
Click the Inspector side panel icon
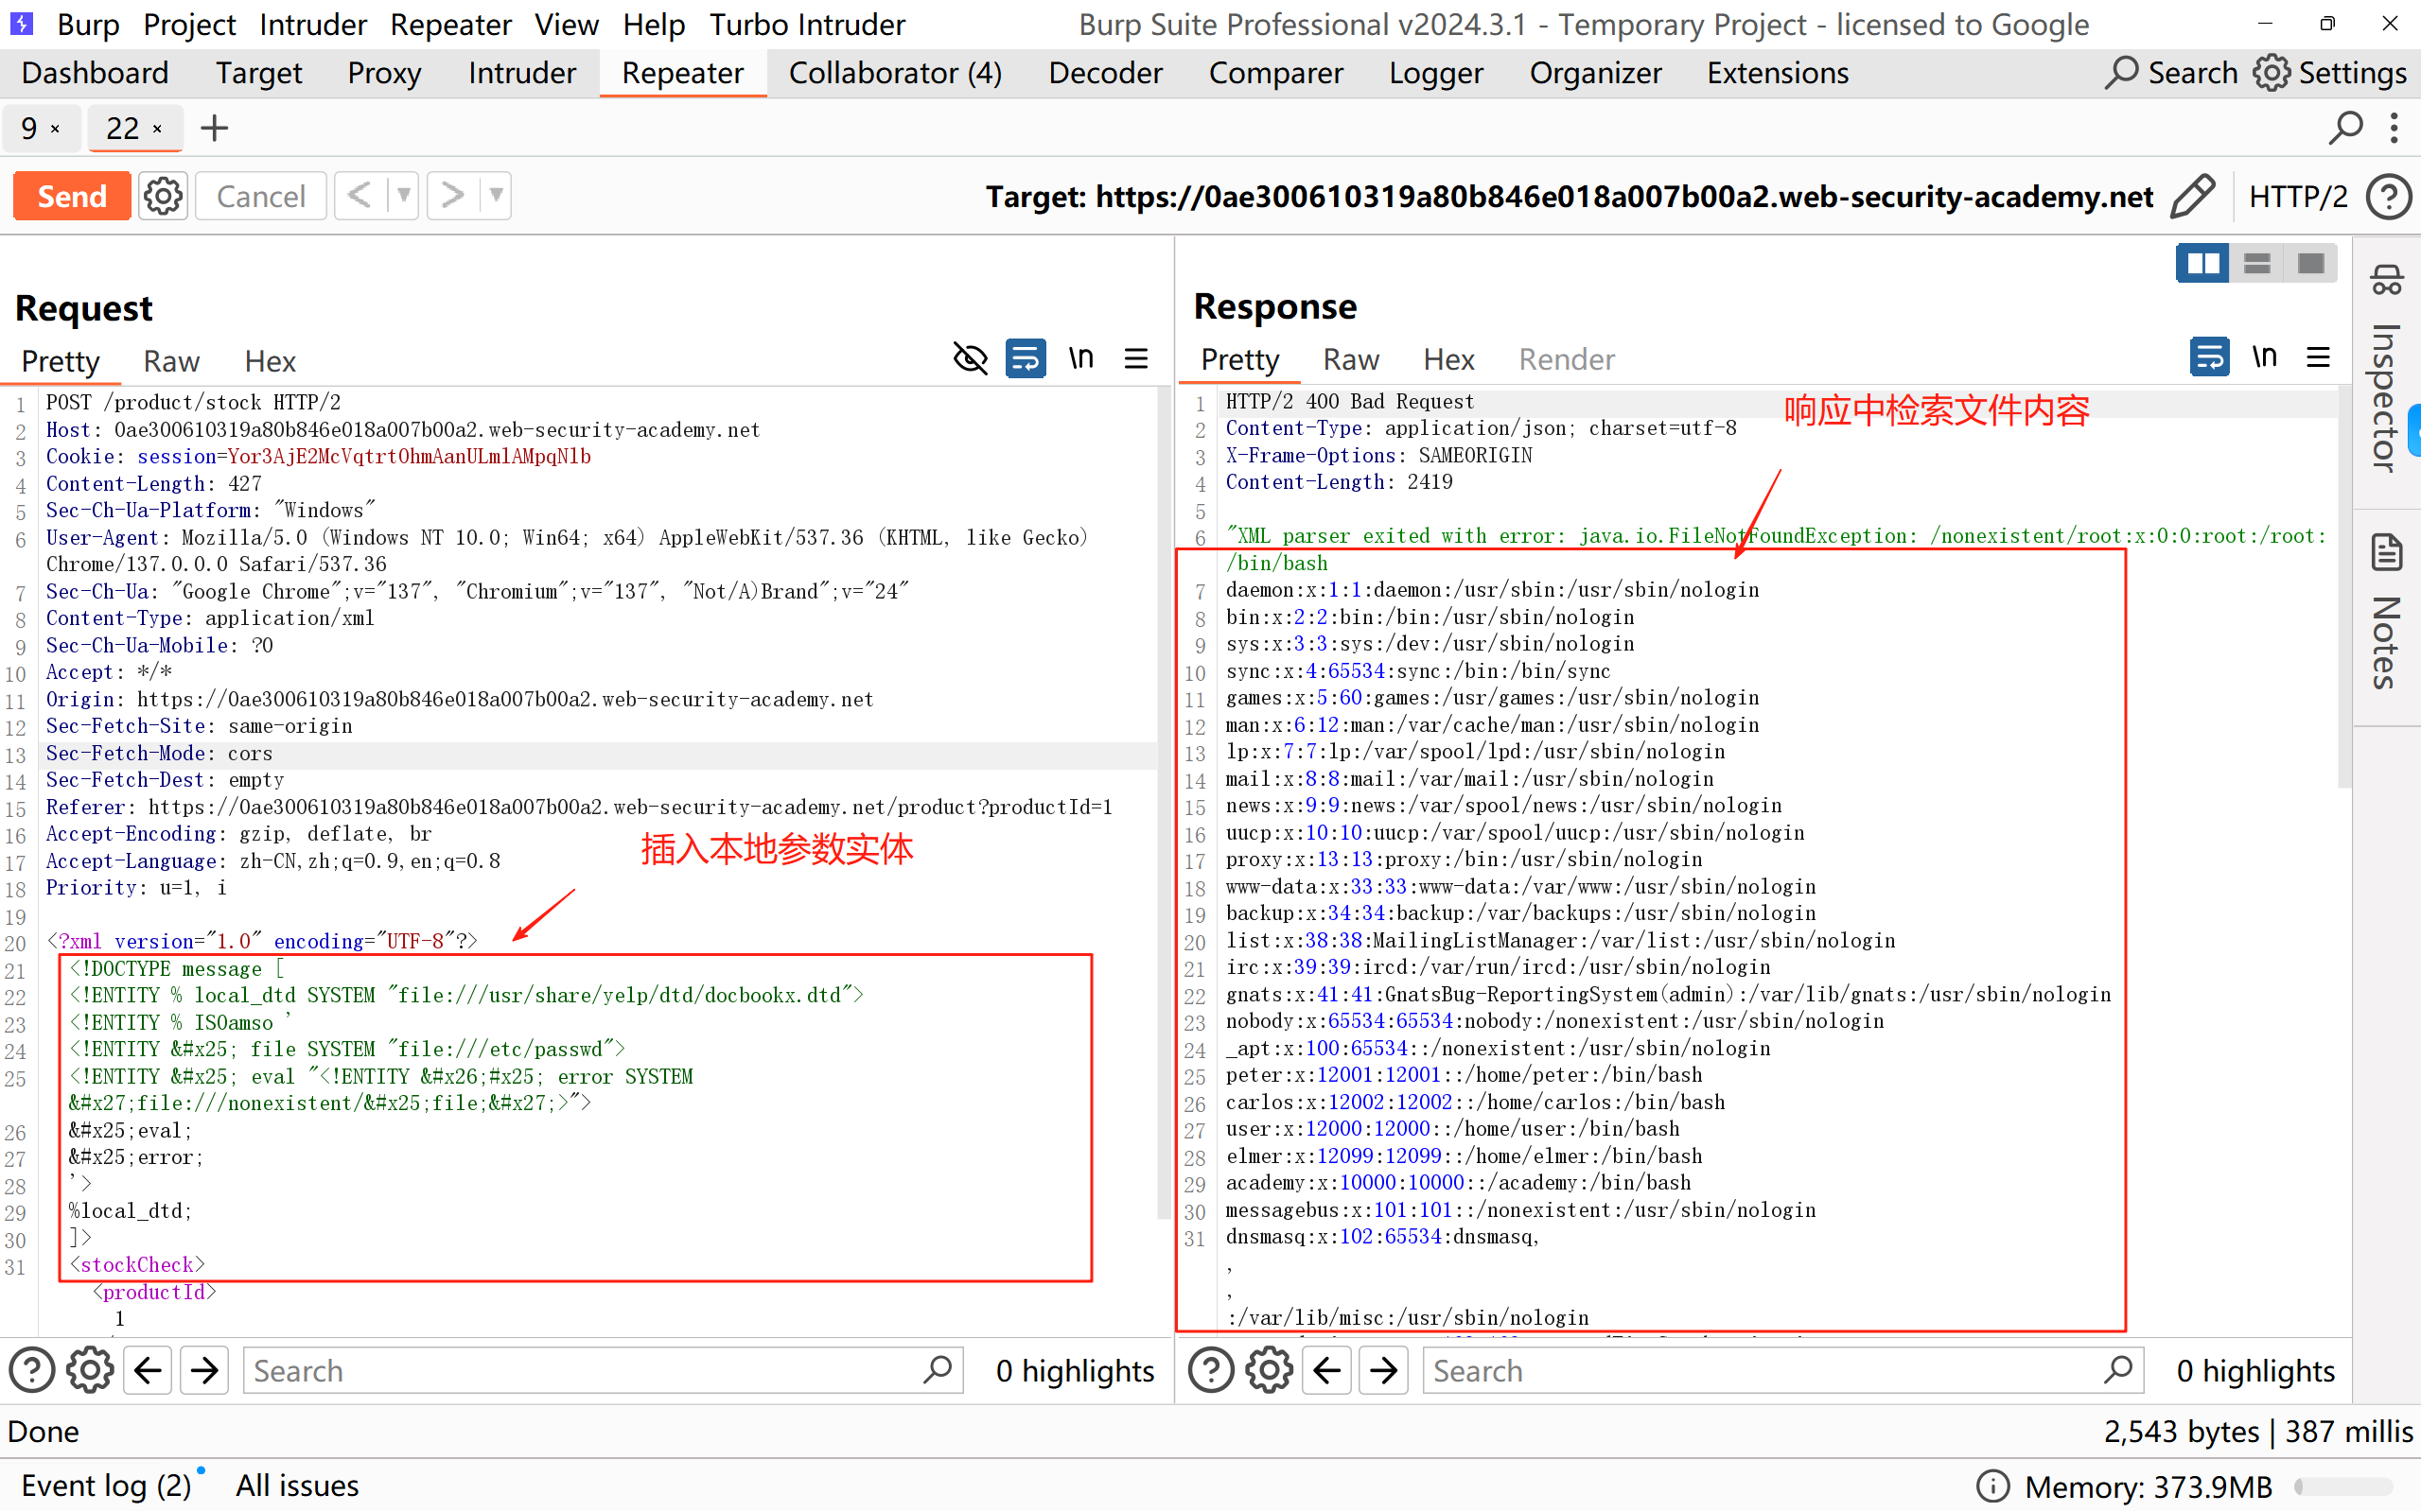(2386, 281)
